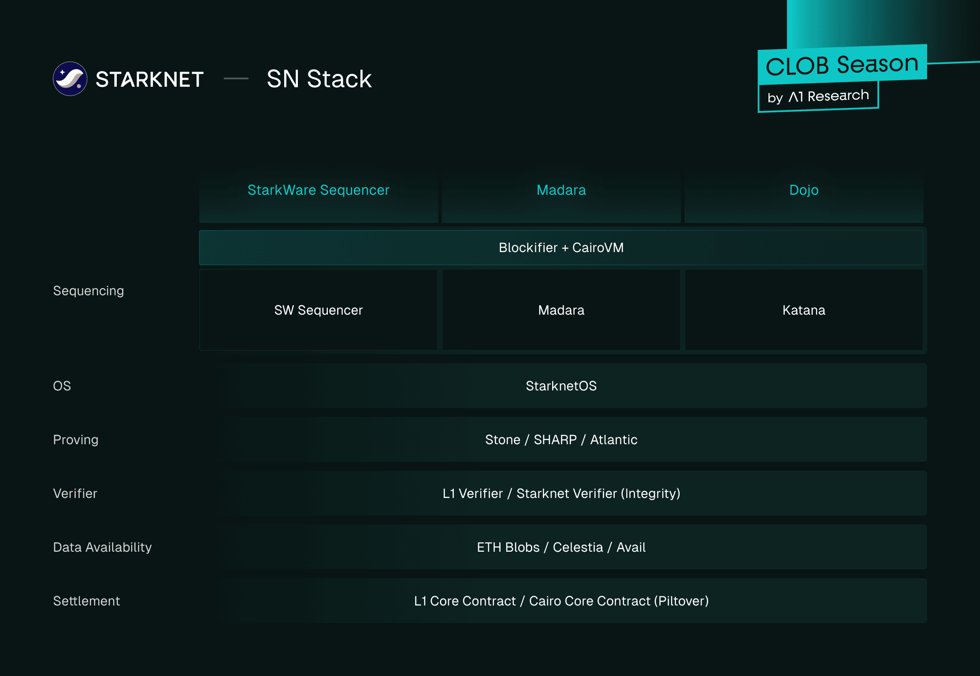Select the Katana sequencing block
Viewport: 980px width, 676px height.
coord(804,310)
